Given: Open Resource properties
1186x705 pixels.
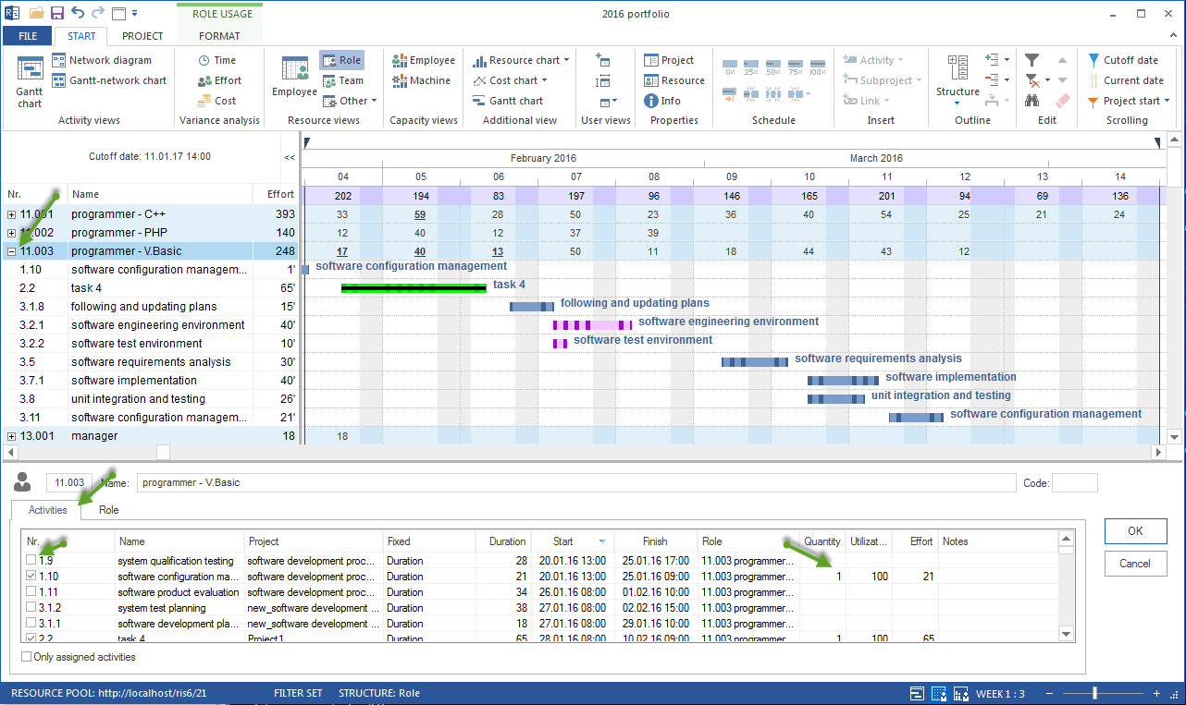Looking at the screenshot, I should [x=674, y=80].
